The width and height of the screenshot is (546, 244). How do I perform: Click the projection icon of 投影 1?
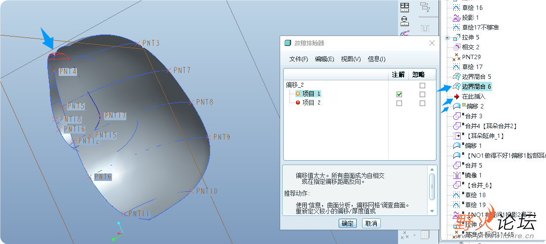pos(457,18)
